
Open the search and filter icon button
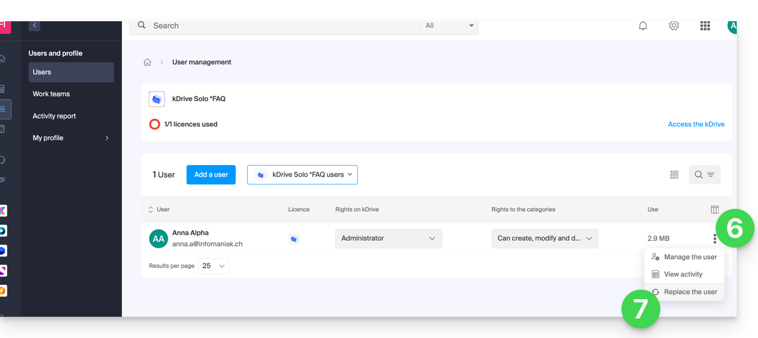click(x=704, y=175)
